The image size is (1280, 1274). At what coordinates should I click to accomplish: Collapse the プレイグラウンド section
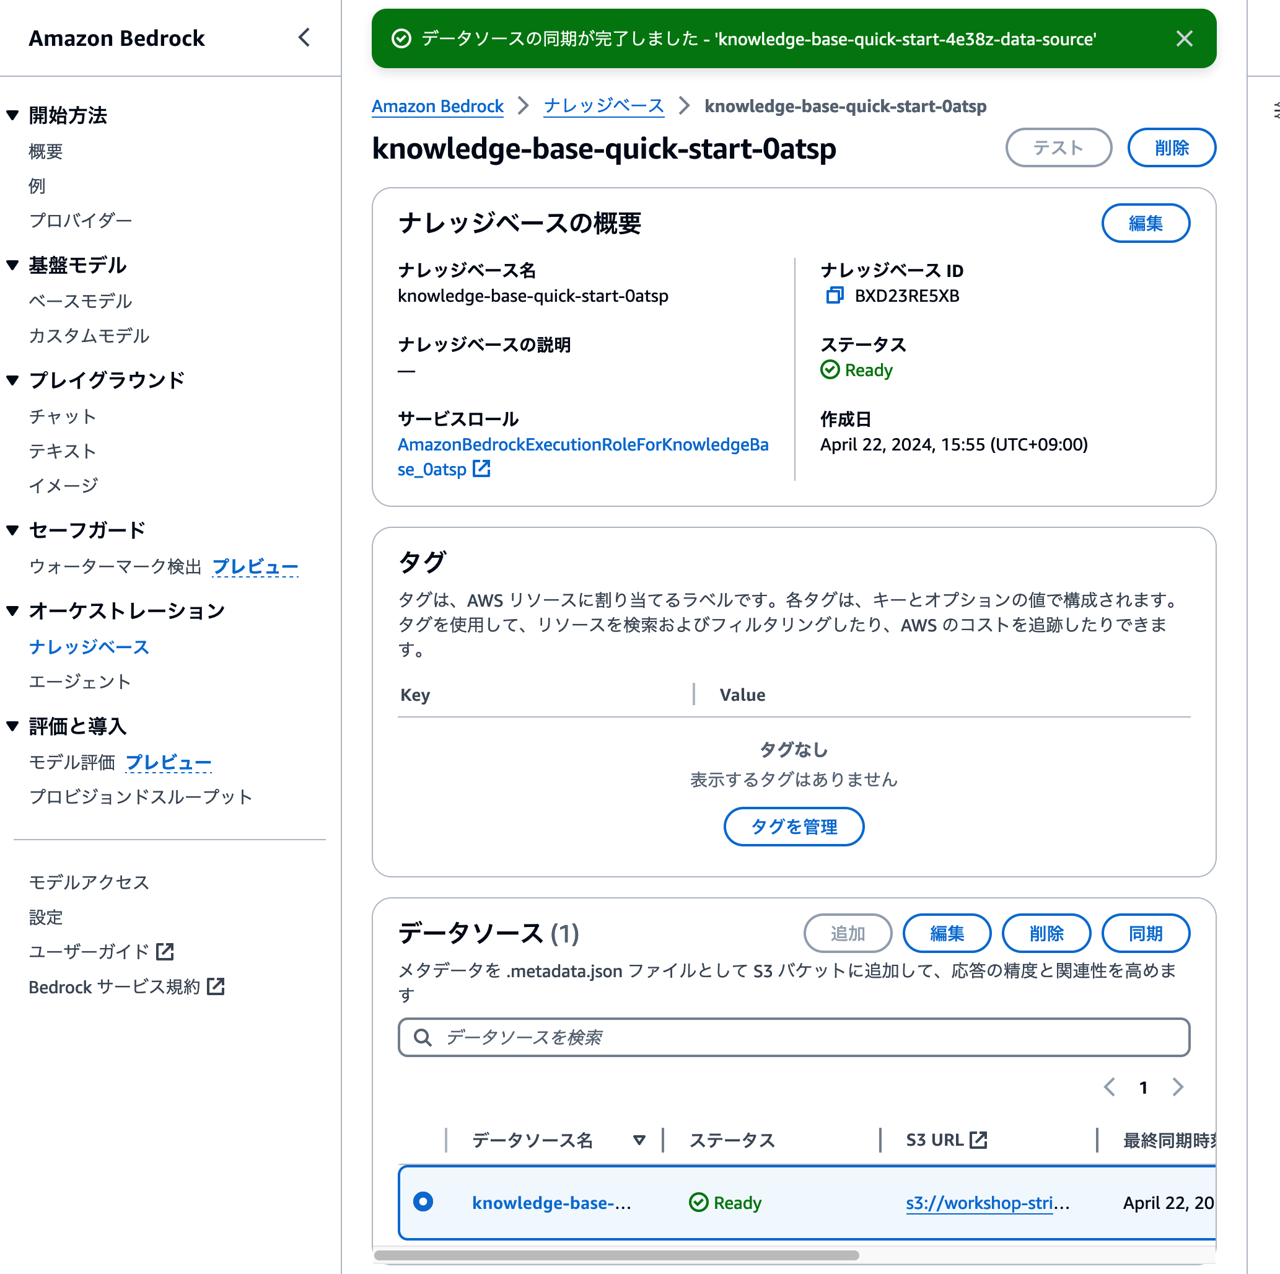pyautogui.click(x=12, y=380)
